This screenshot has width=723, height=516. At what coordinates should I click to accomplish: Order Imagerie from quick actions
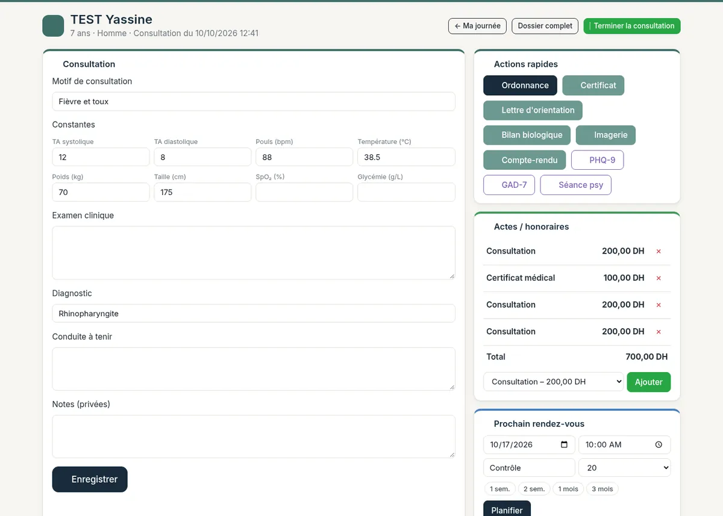(606, 135)
